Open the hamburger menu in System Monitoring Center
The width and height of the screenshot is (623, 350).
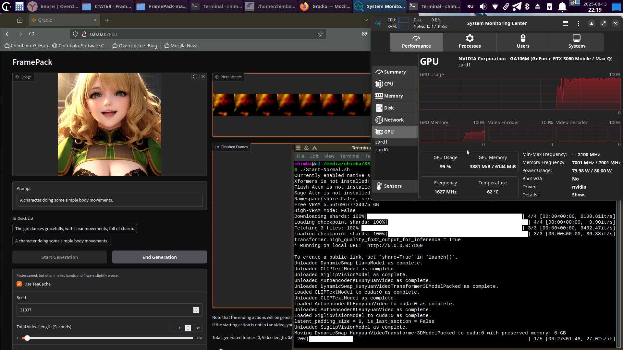coord(565,23)
